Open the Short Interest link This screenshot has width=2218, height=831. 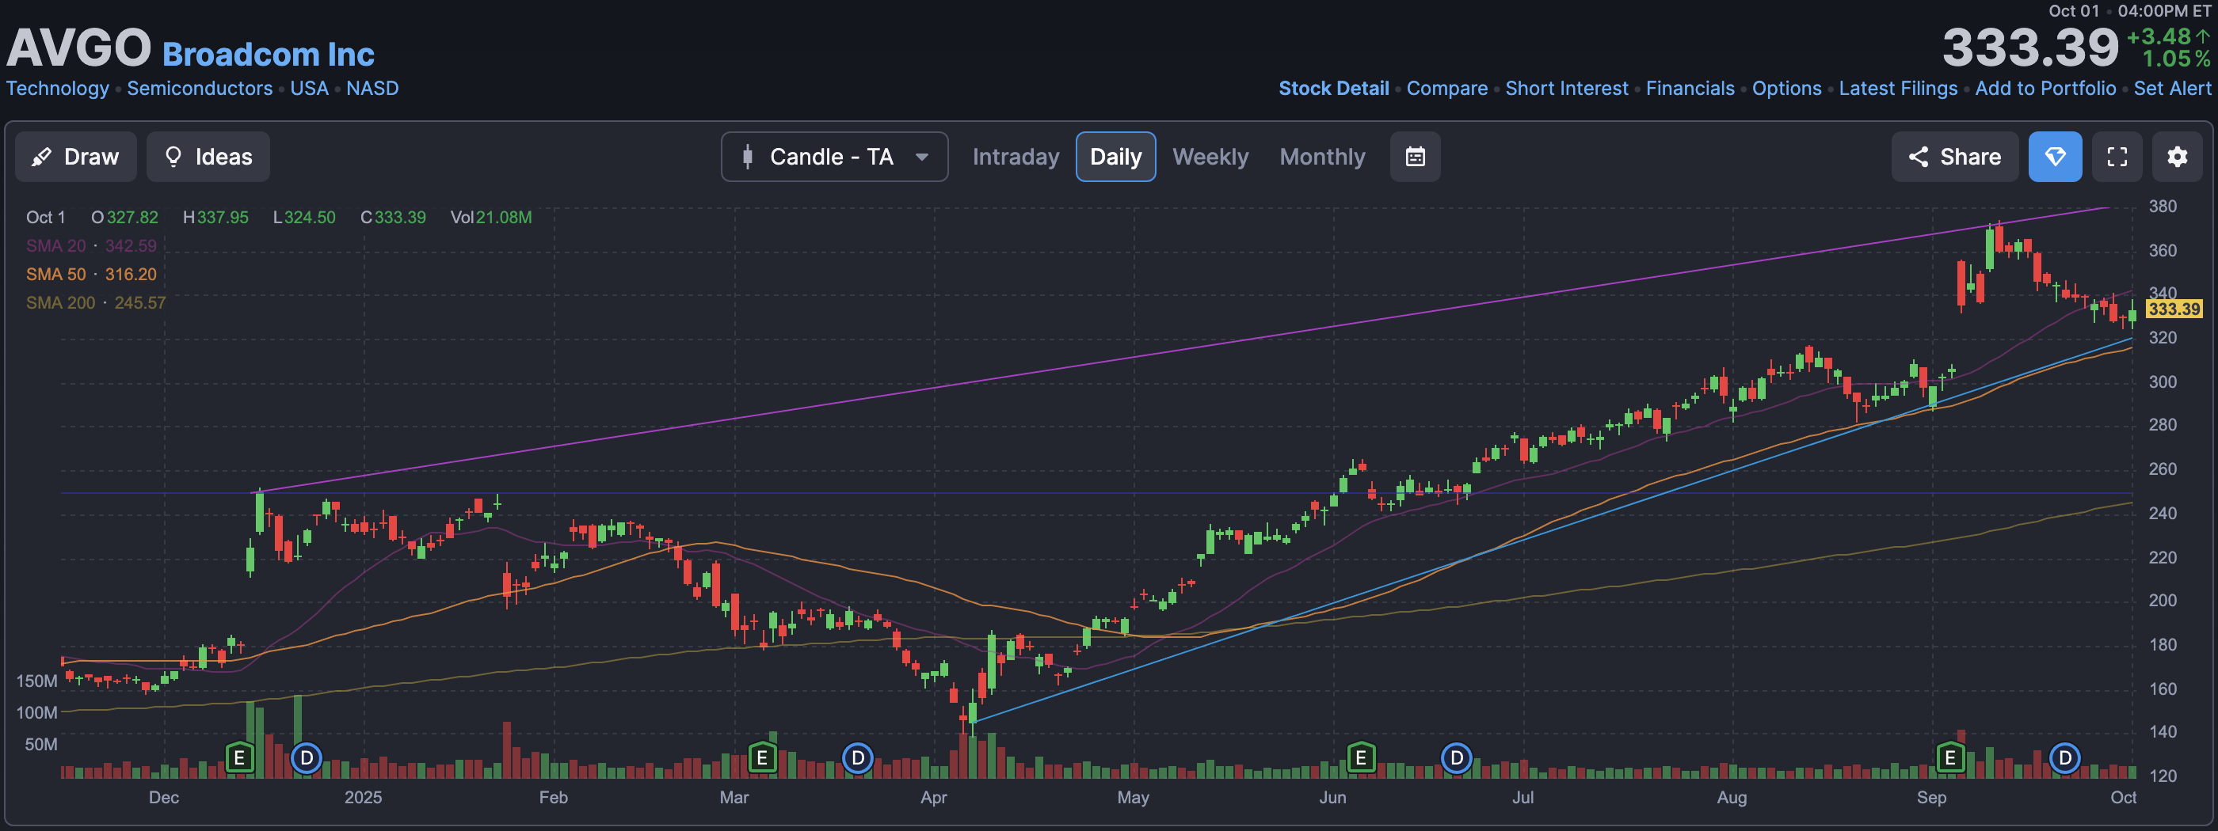(1566, 89)
